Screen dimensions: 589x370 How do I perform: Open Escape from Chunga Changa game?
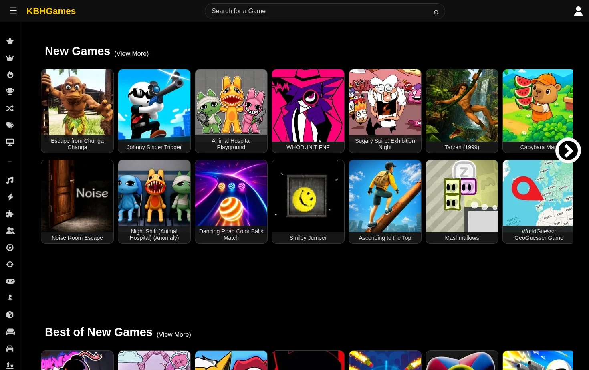coord(77,111)
